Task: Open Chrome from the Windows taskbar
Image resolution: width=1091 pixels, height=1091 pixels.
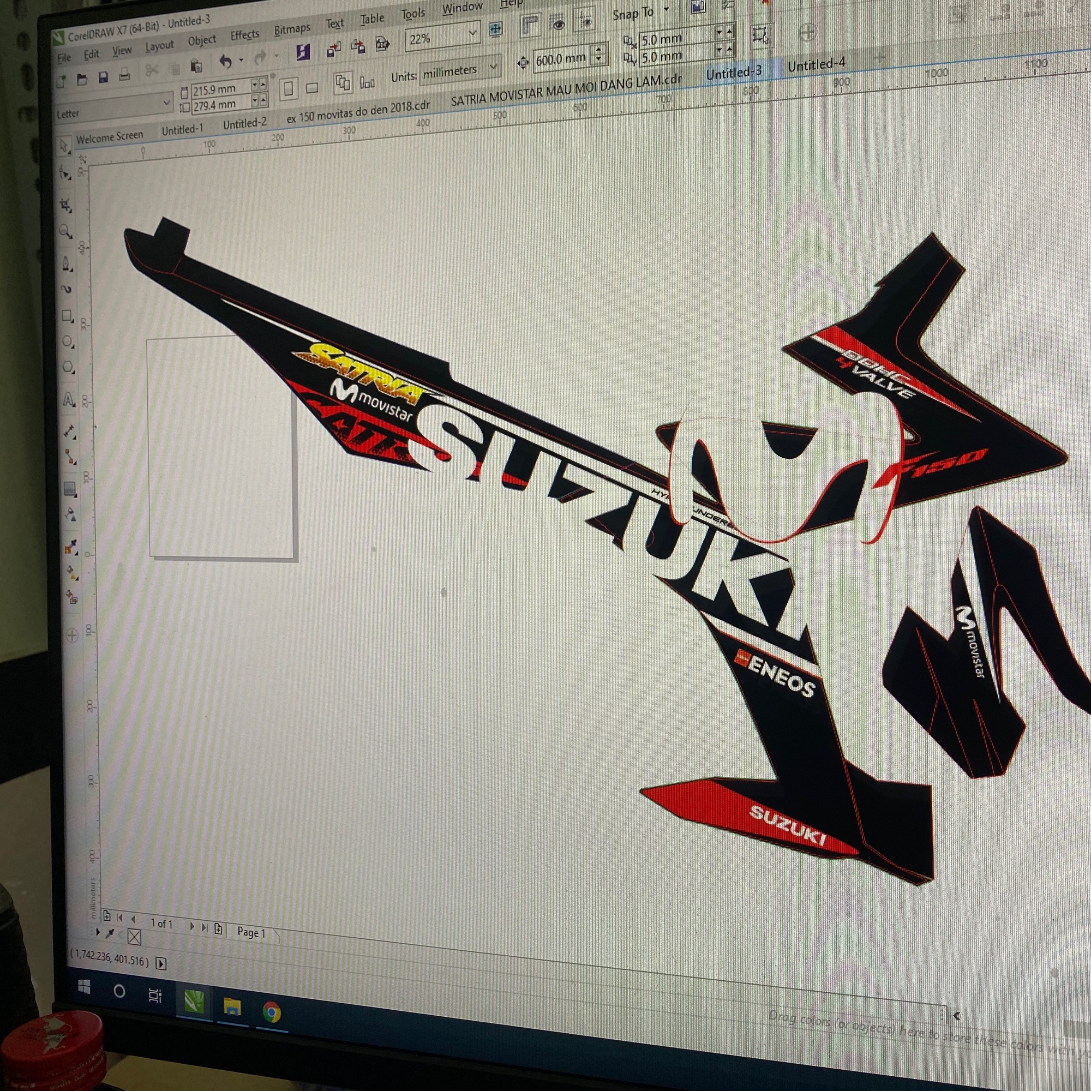Action: pyautogui.click(x=272, y=1012)
